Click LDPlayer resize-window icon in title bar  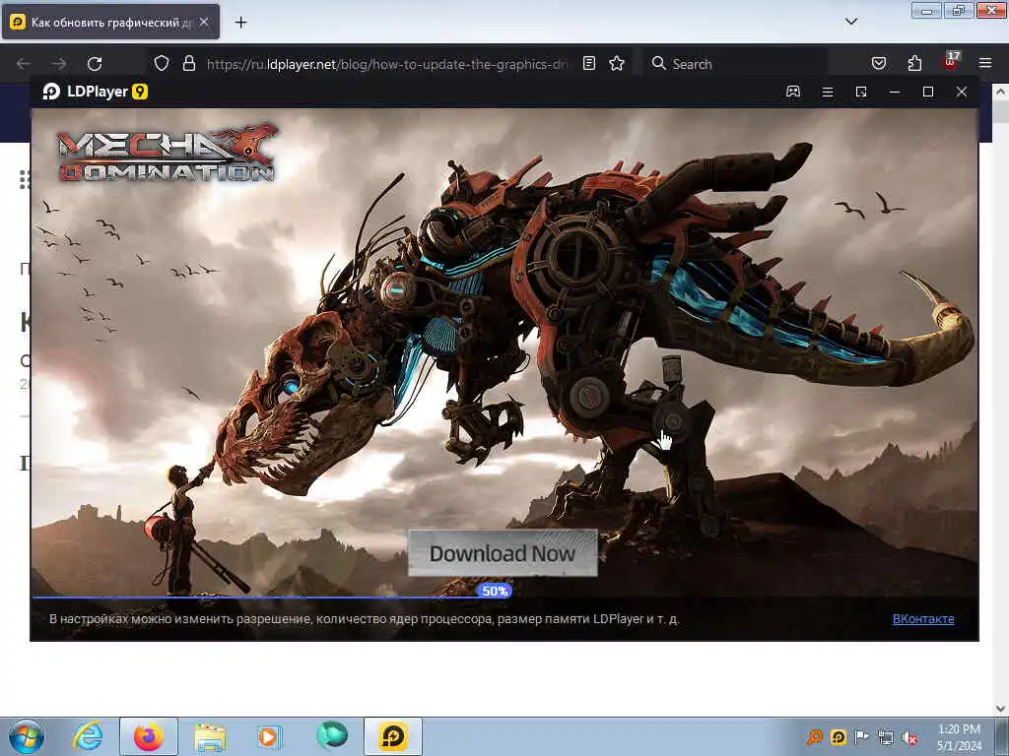861,92
